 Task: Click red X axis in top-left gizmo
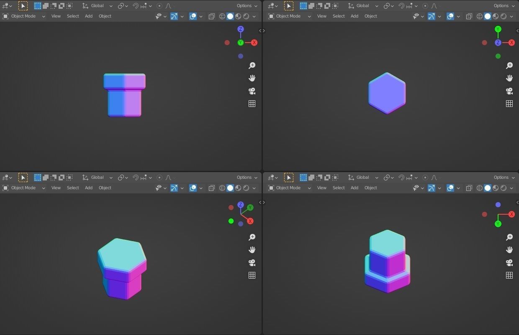point(254,43)
